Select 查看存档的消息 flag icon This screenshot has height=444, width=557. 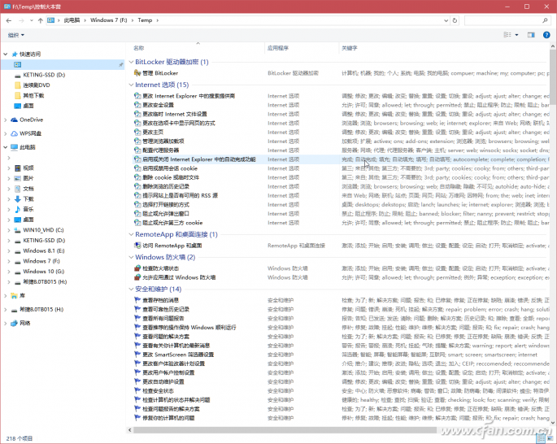tap(137, 300)
